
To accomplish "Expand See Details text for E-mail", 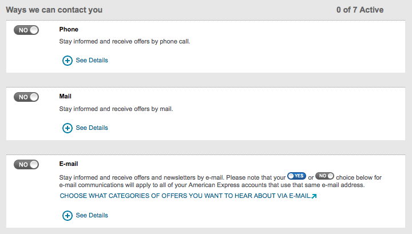I will point(92,216).
